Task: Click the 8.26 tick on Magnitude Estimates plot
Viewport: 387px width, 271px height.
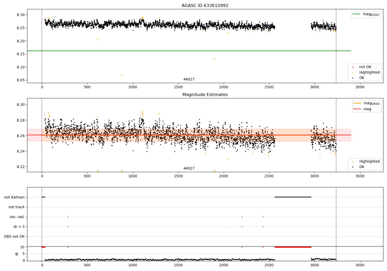Action: pos(21,136)
